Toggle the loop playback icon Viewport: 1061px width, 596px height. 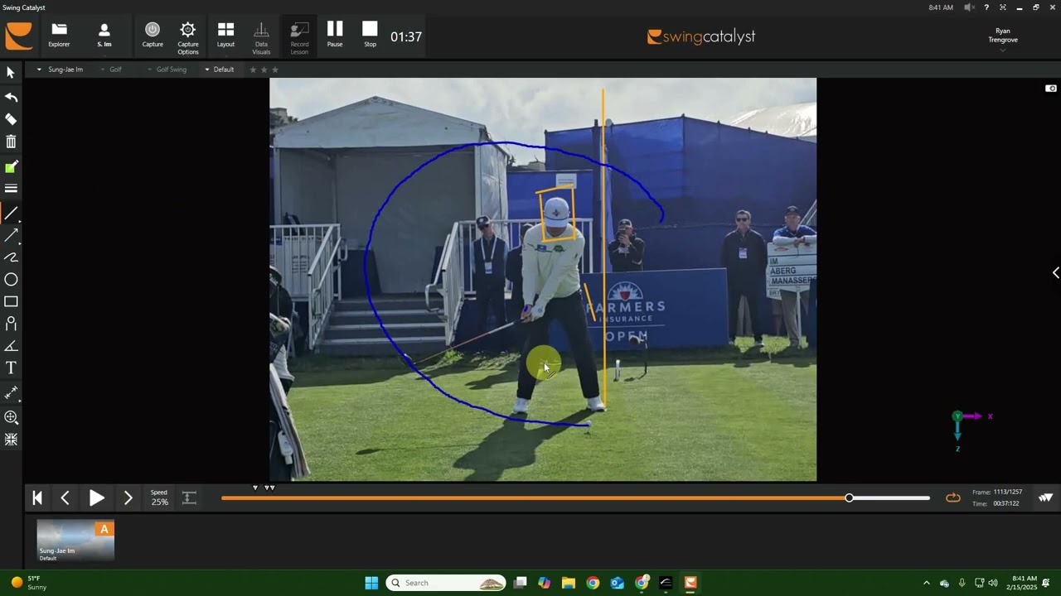tap(953, 497)
